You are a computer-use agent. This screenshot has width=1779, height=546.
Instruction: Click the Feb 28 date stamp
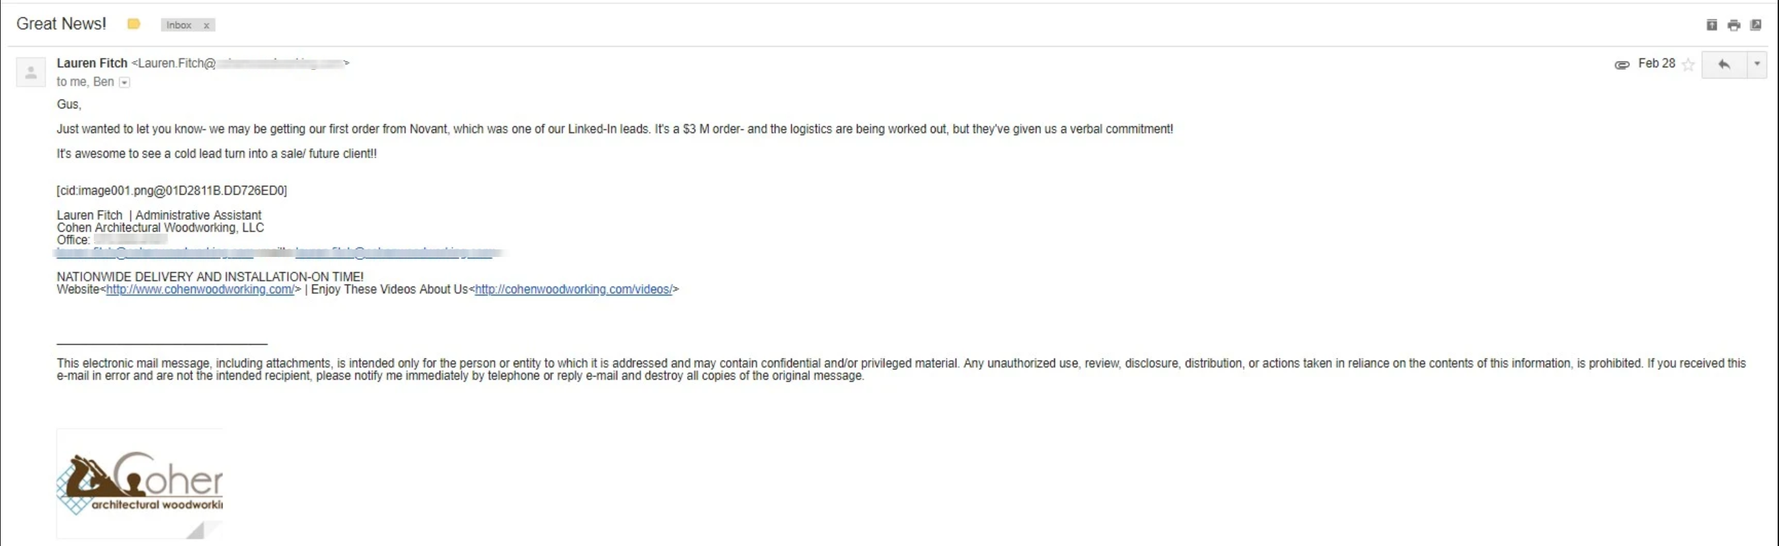[1656, 64]
